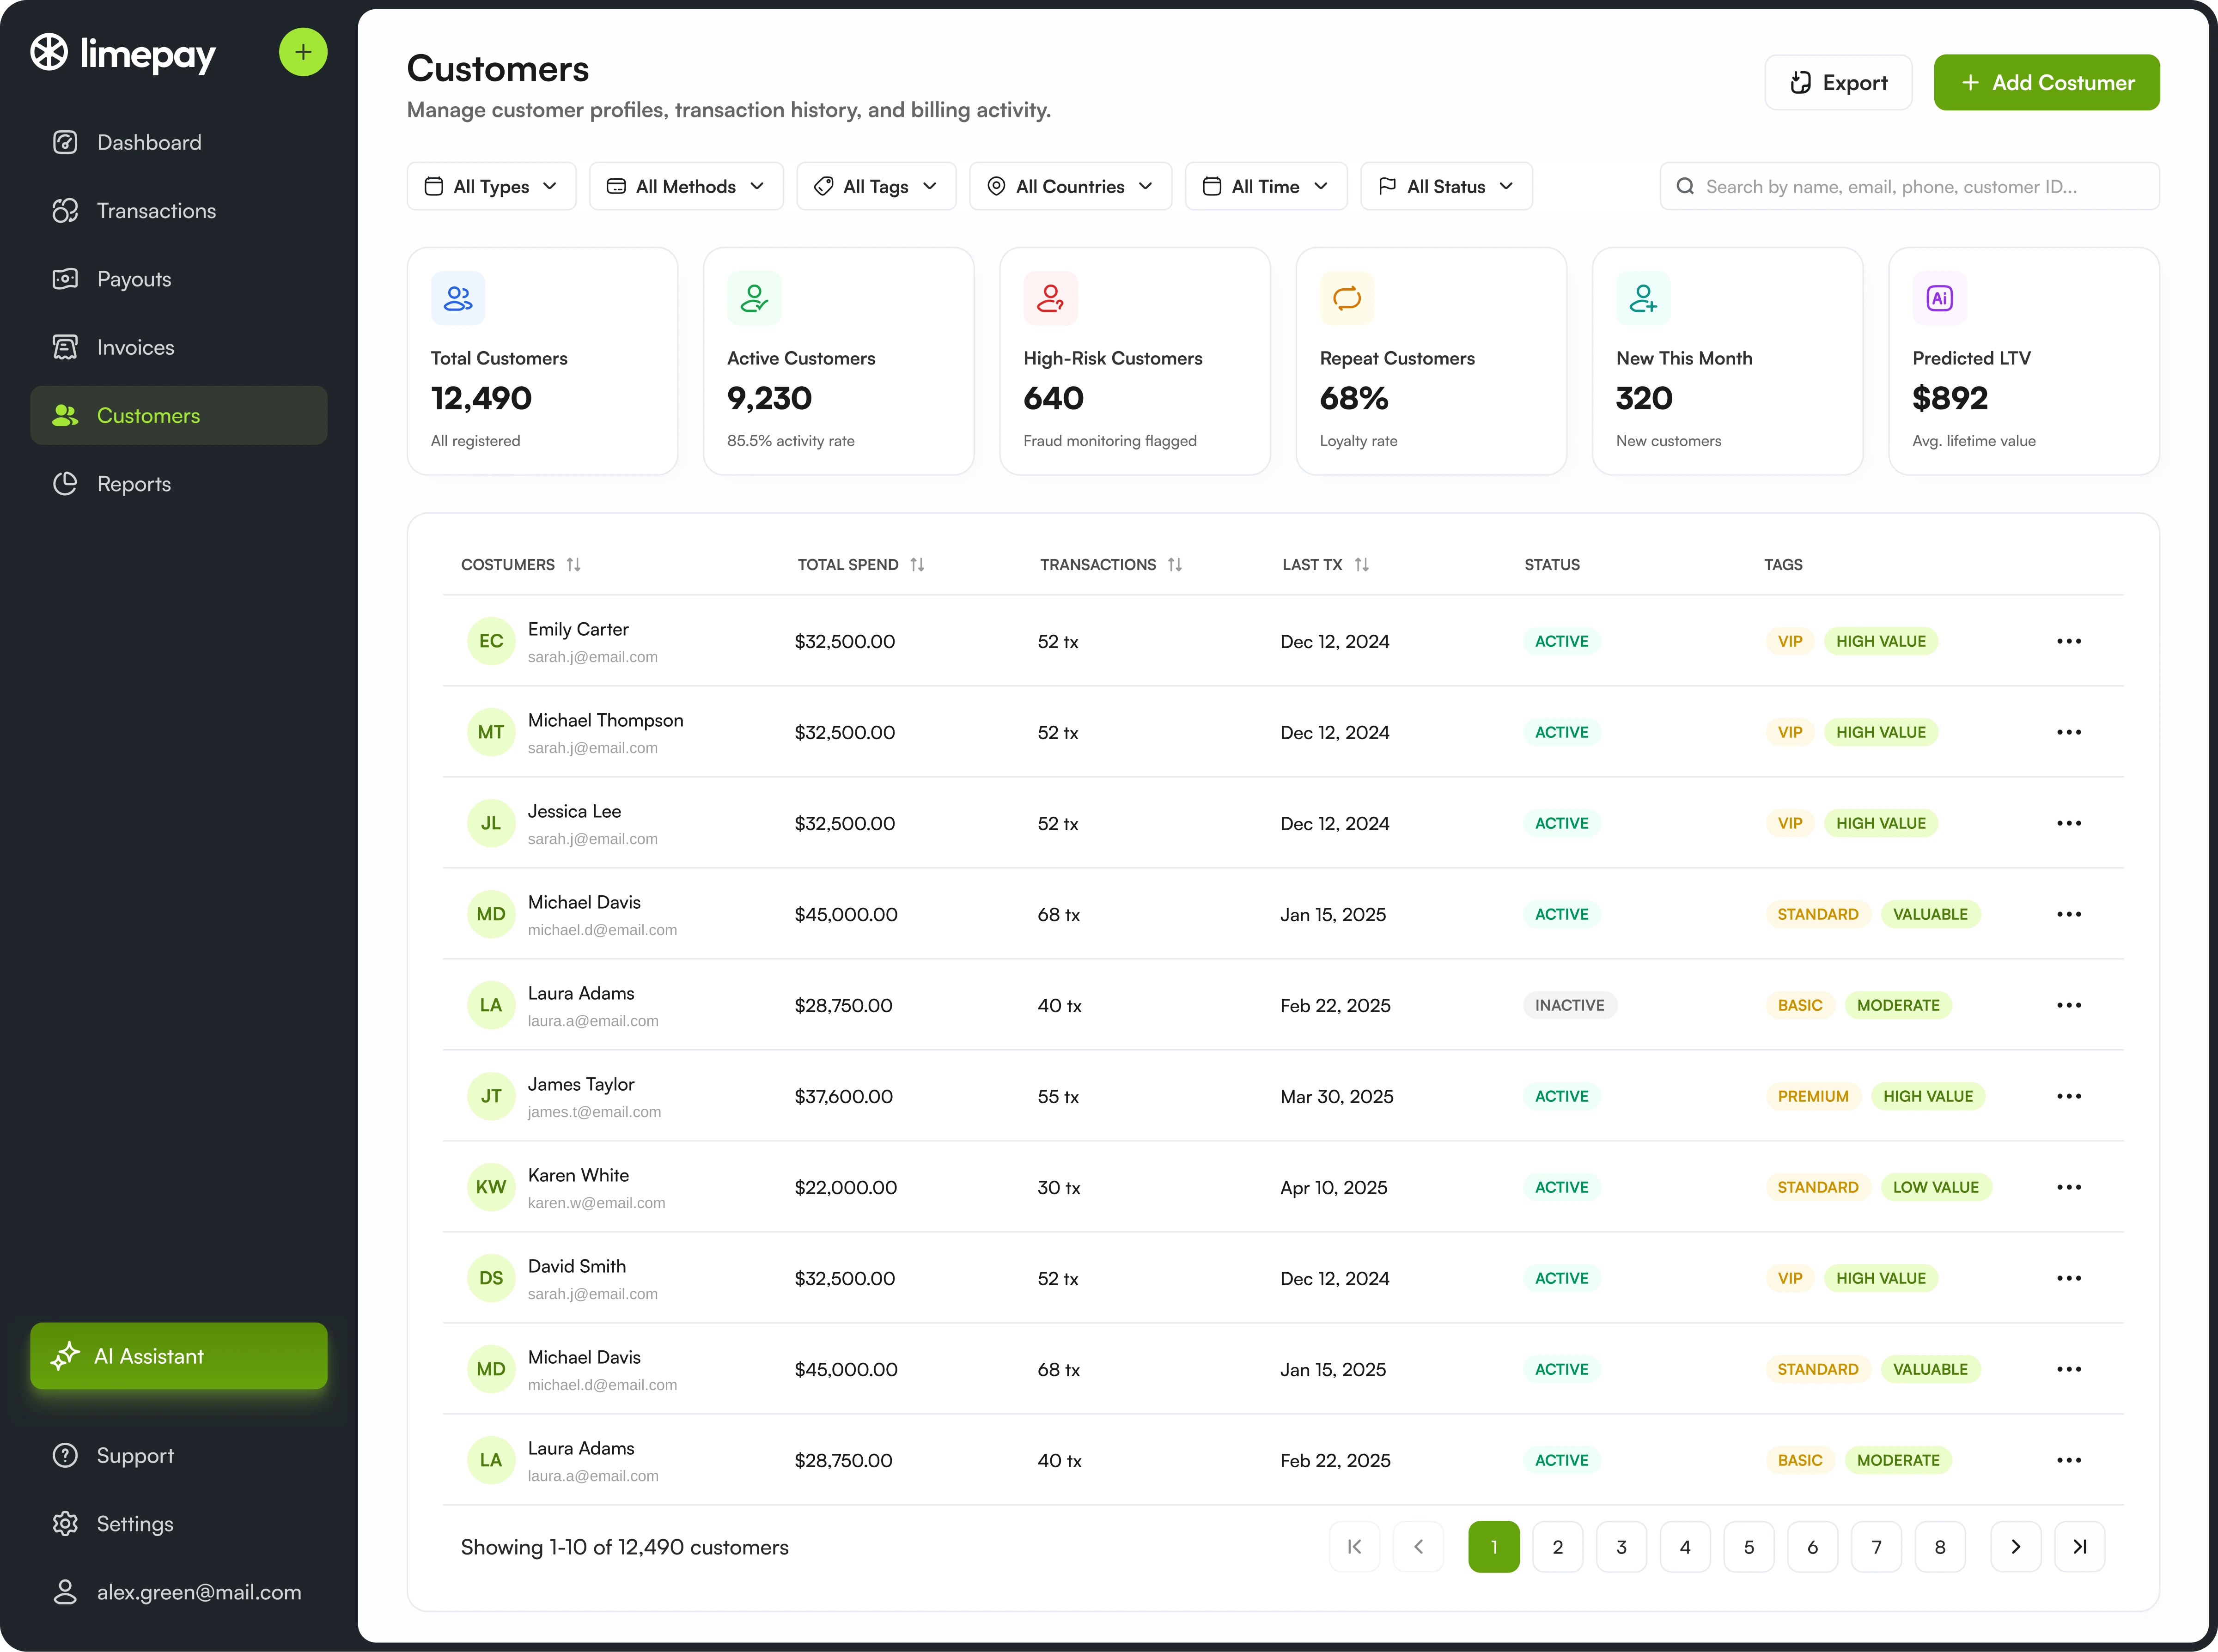The image size is (2218, 1652).
Task: Open the alex.green@mail.com account entry
Action: click(x=179, y=1592)
